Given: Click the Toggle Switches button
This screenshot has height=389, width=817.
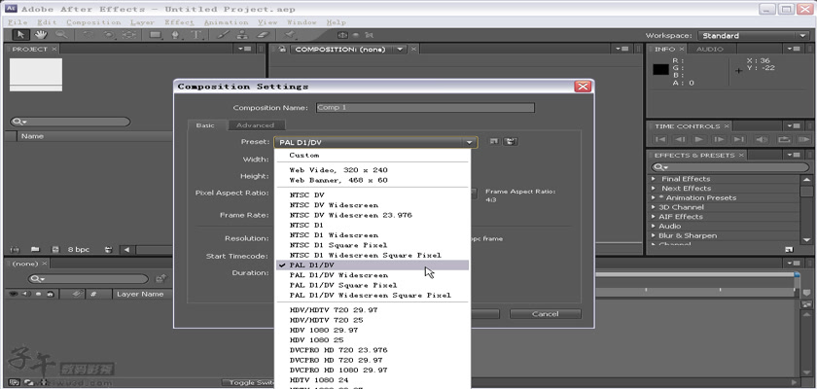Looking at the screenshot, I should point(249,383).
